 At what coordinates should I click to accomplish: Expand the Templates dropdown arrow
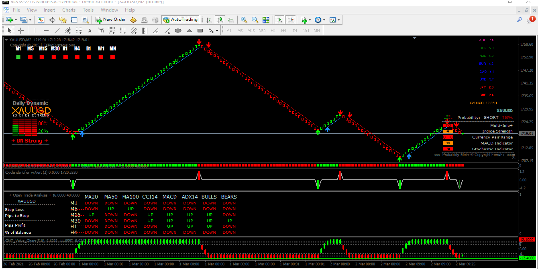point(338,20)
